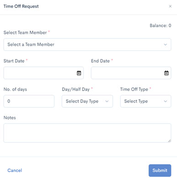
Task: Open the Start Date calendar picker icon
Action: click(79, 73)
